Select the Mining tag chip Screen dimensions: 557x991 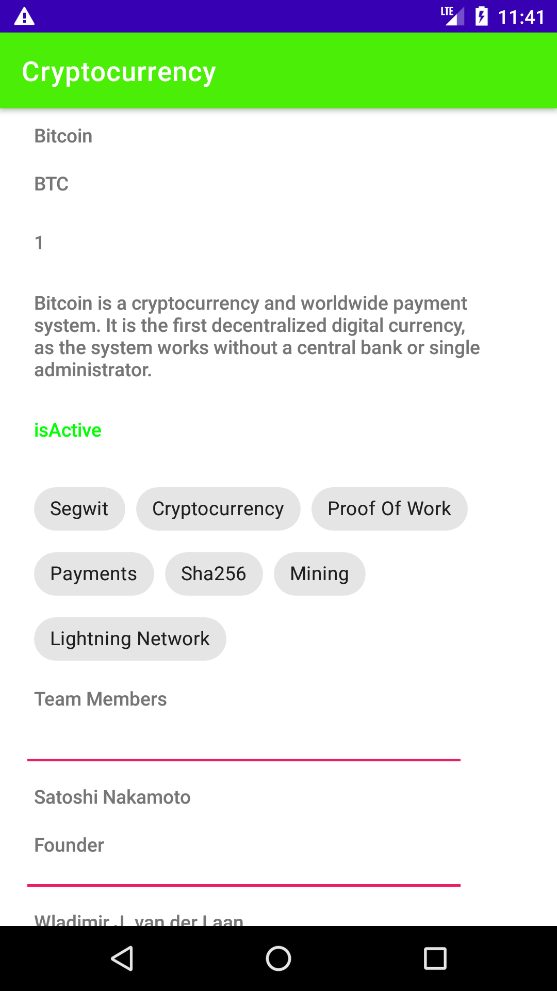pyautogui.click(x=319, y=573)
